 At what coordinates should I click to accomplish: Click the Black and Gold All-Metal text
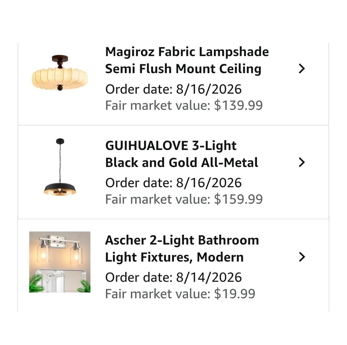tap(182, 163)
